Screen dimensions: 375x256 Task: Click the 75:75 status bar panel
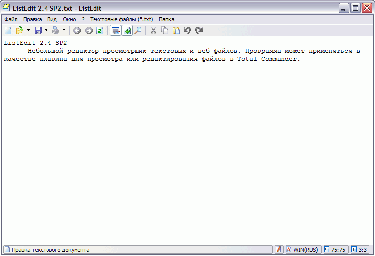click(335, 249)
